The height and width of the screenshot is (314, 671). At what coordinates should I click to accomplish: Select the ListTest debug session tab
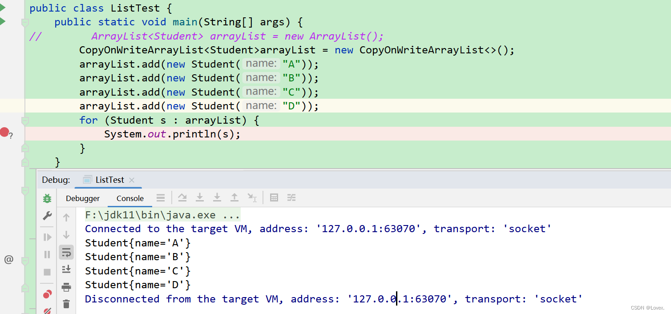[x=109, y=180]
